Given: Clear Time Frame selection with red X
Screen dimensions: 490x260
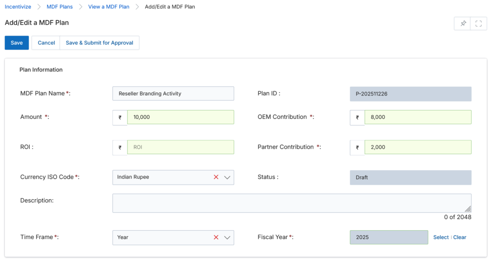Looking at the screenshot, I should [216, 237].
